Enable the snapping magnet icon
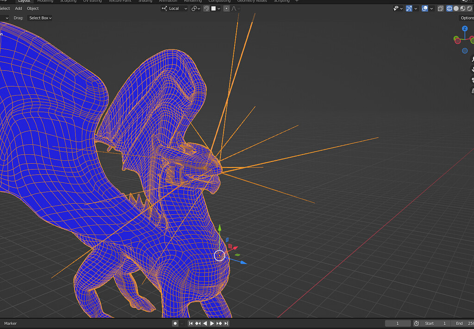This screenshot has height=329, width=474. click(206, 8)
